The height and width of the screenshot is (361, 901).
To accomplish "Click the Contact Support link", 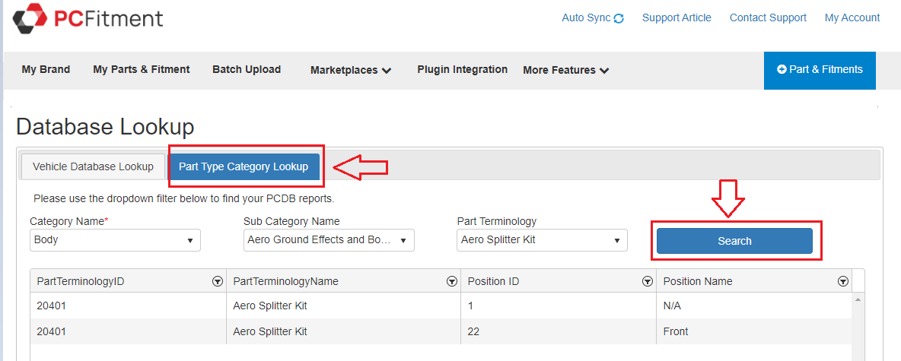I will (x=768, y=17).
